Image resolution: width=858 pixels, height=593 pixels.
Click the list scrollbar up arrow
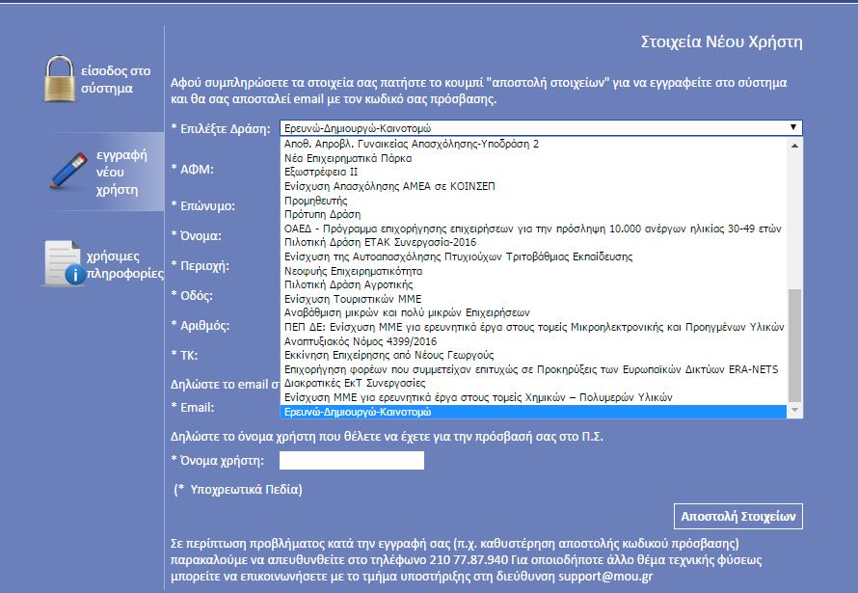tap(794, 146)
